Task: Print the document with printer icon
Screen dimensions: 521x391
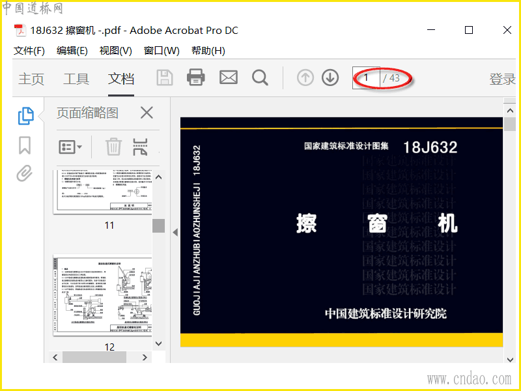Action: [x=196, y=78]
